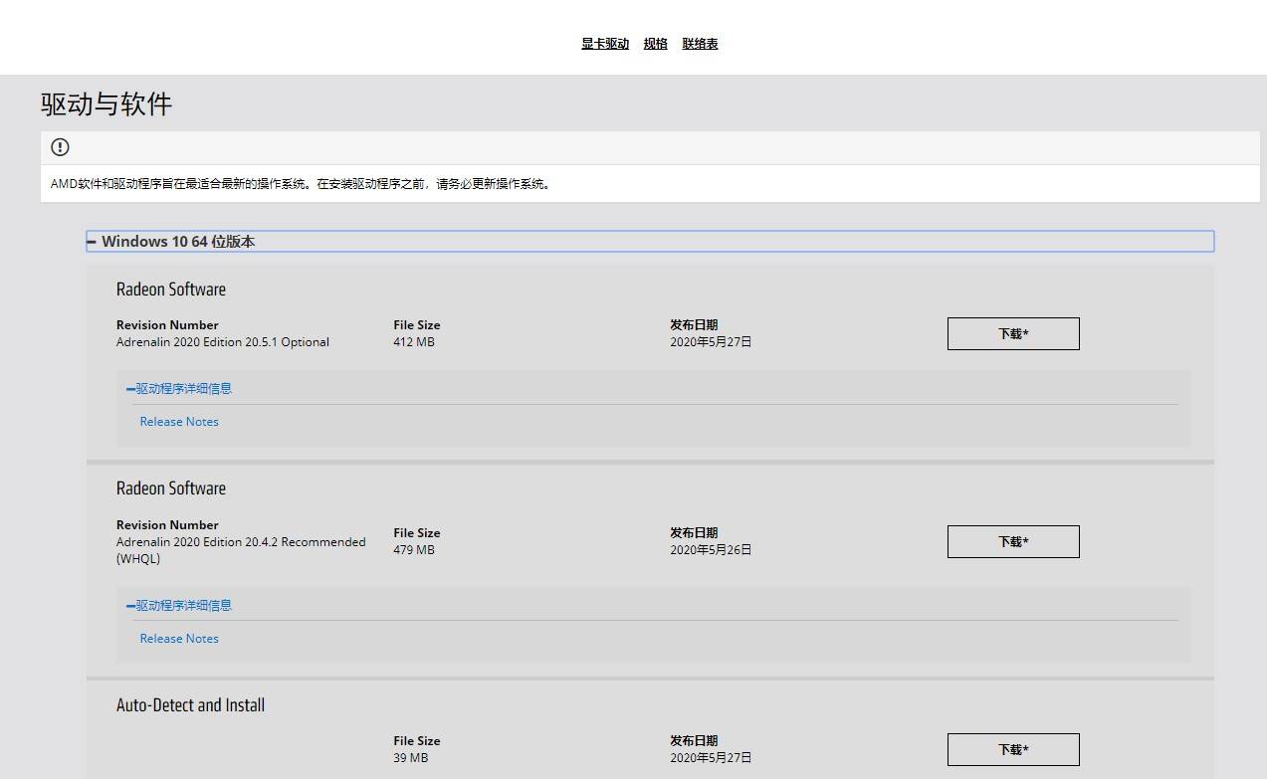Click the Adrenalin 2020 Edition 20.5.1 Optional text
This screenshot has height=779, width=1267.
pyautogui.click(x=223, y=342)
